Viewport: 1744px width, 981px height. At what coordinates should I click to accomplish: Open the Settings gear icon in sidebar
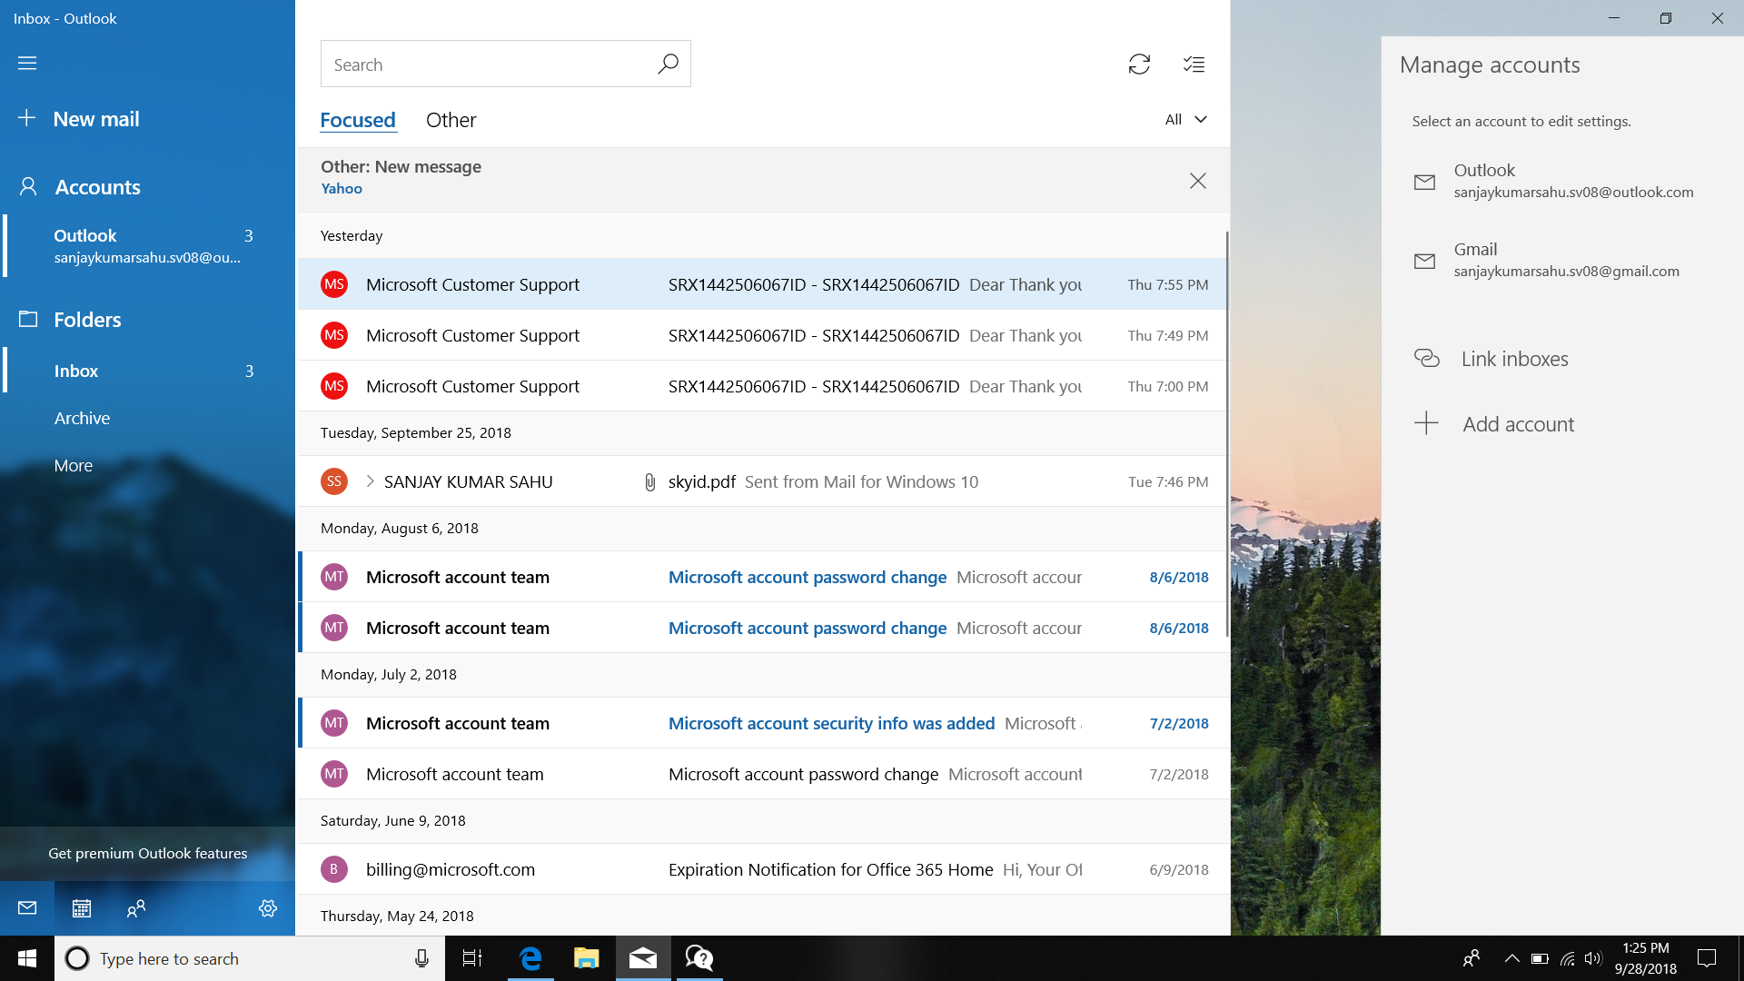click(x=270, y=908)
